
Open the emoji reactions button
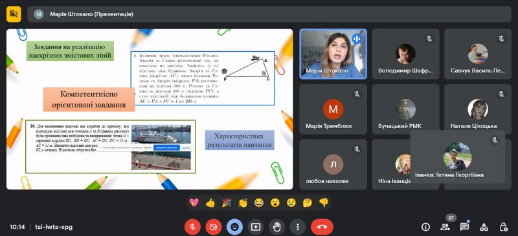coord(234,227)
